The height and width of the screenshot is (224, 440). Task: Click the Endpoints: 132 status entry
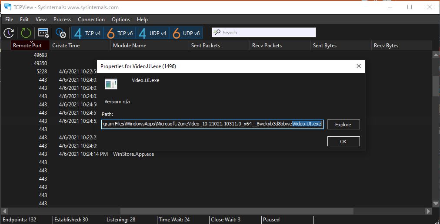20,220
